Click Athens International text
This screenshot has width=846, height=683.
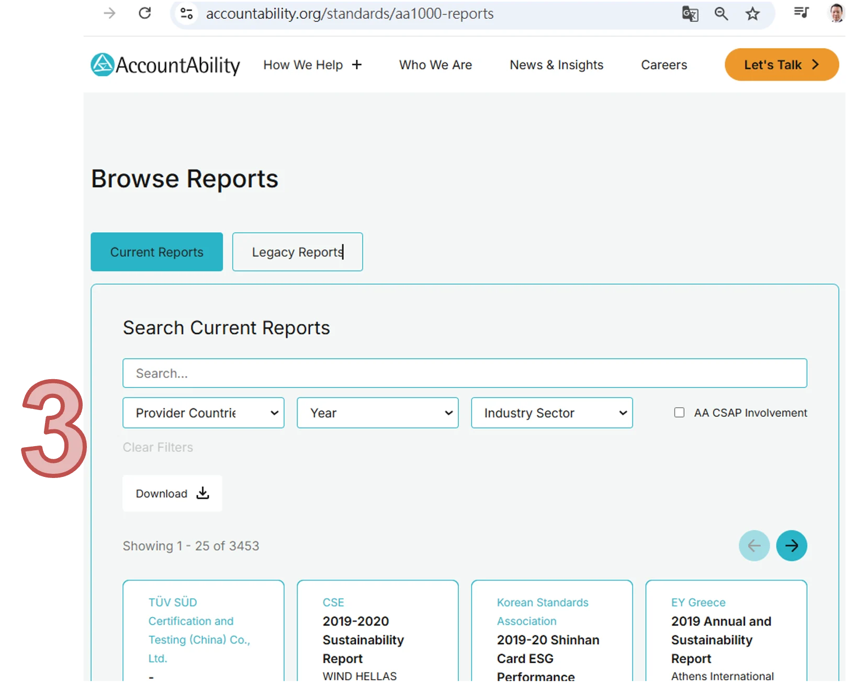point(722,676)
